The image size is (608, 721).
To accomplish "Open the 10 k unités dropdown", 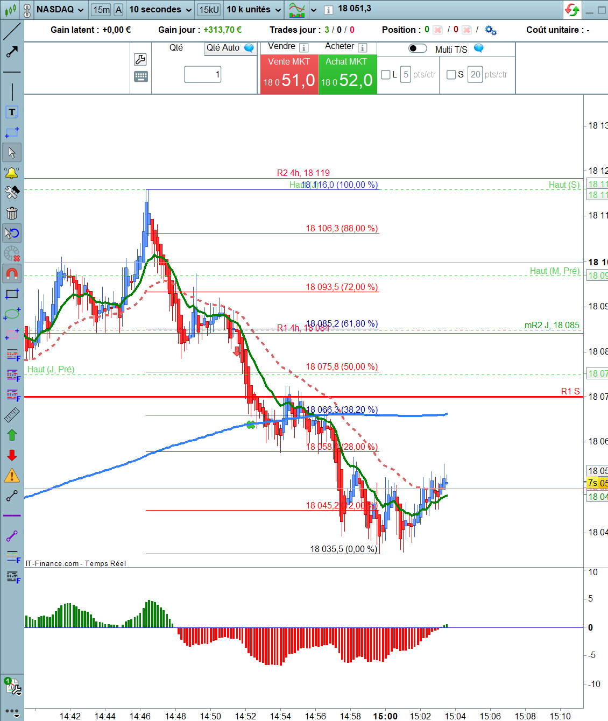I will point(254,10).
